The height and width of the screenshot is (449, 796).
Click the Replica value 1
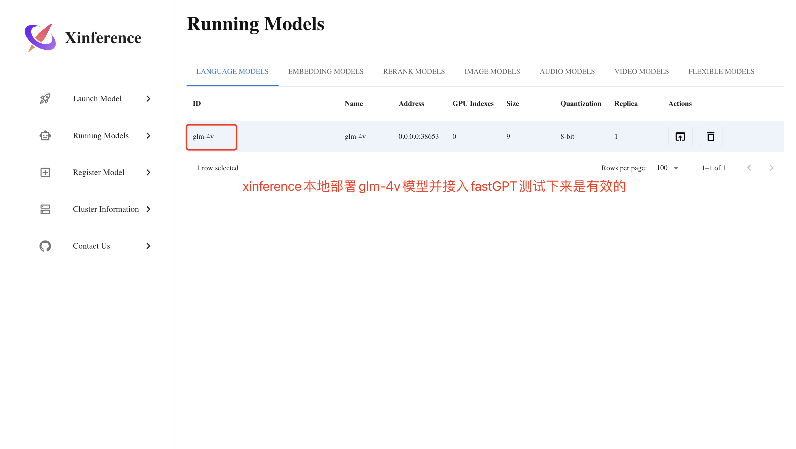(616, 136)
